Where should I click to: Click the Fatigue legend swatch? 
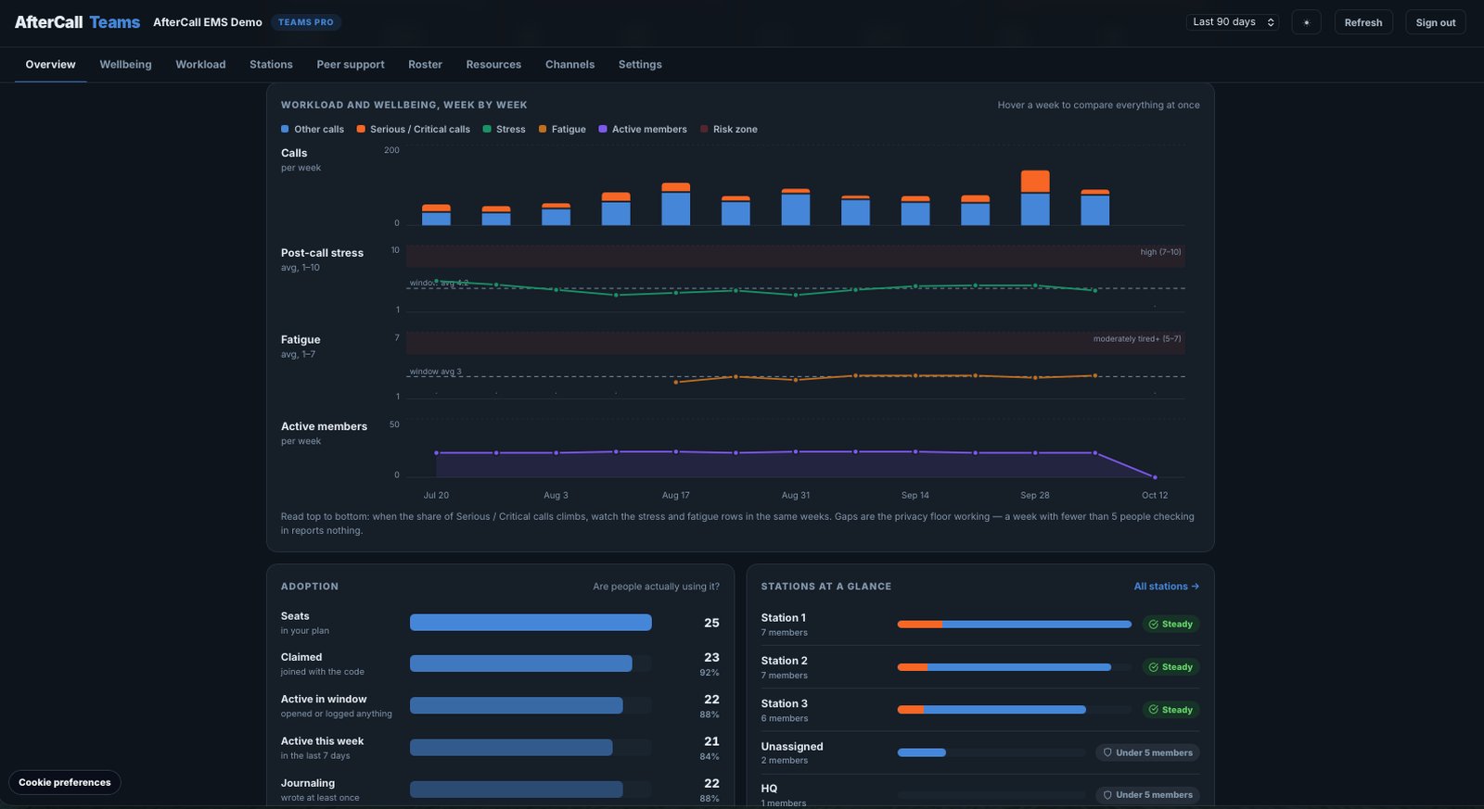(x=543, y=129)
